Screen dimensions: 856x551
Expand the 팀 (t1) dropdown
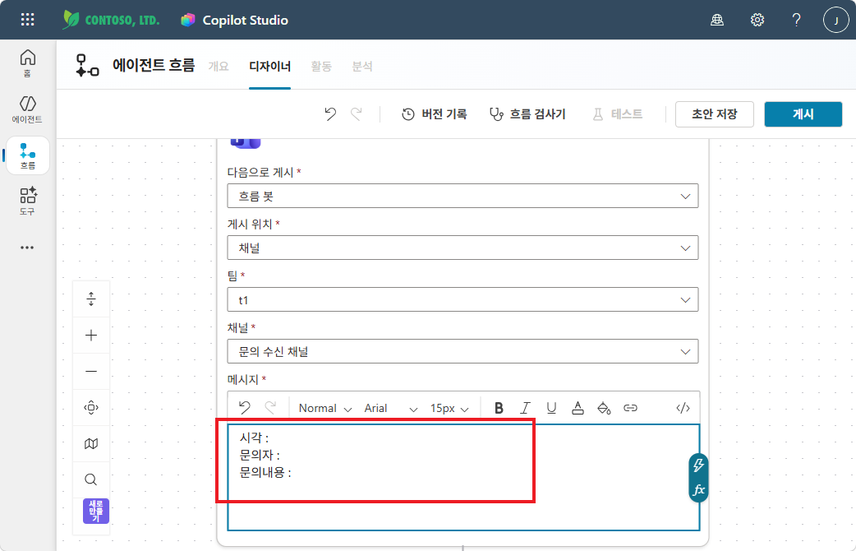click(463, 299)
